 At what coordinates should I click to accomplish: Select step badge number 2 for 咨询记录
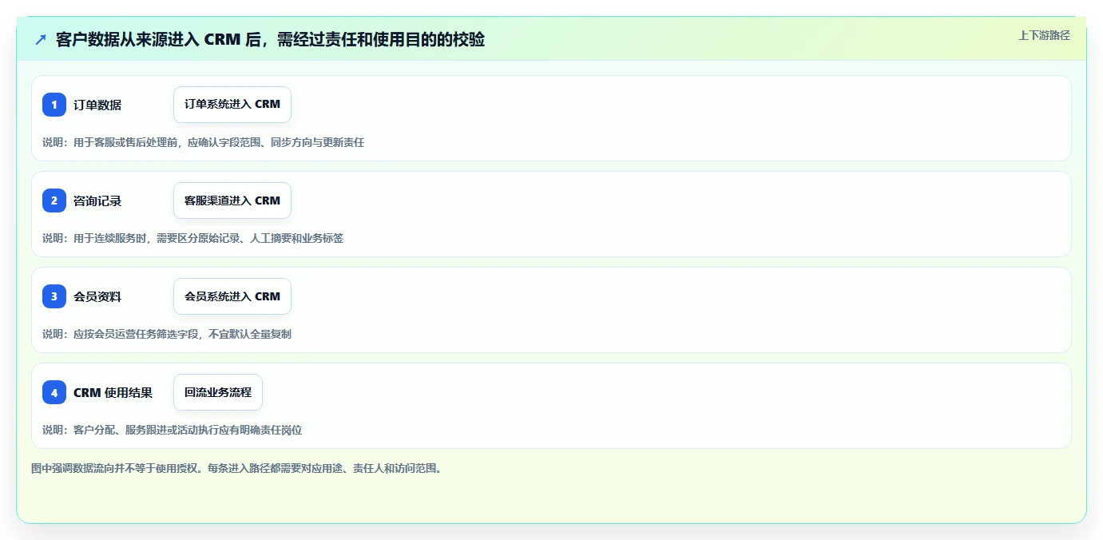(54, 201)
